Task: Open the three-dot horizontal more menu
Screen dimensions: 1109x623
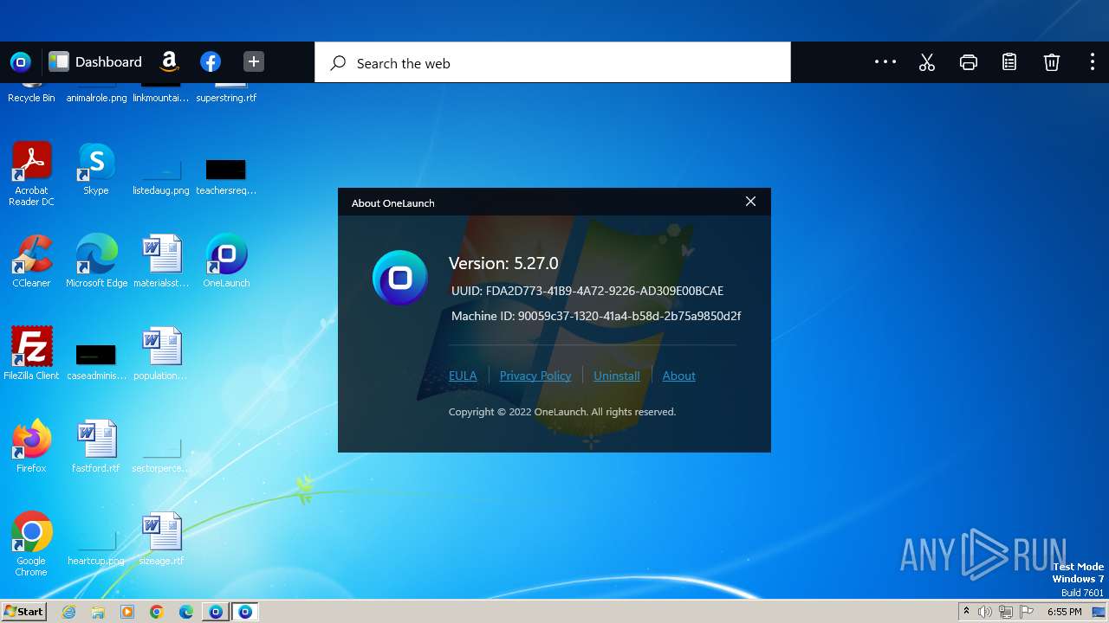Action: pyautogui.click(x=885, y=61)
